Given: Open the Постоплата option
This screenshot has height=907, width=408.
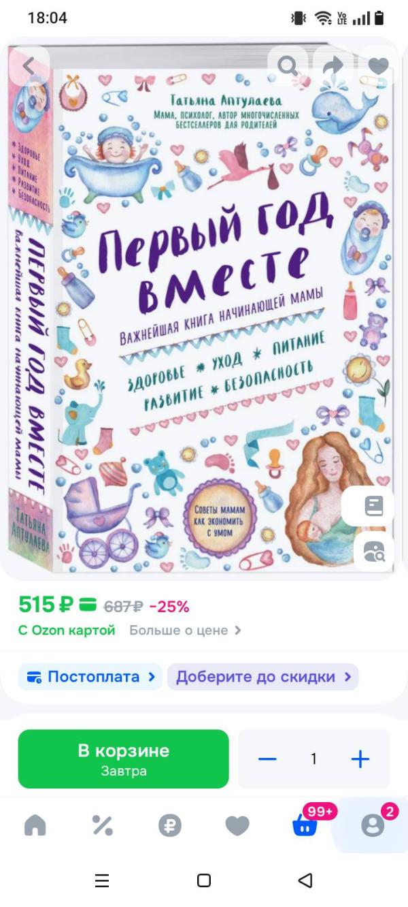Looking at the screenshot, I should [90, 677].
